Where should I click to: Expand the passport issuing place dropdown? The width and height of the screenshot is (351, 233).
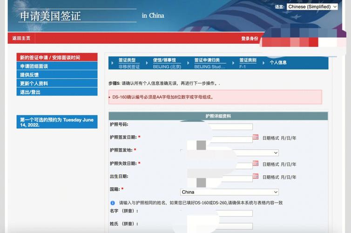point(229,153)
